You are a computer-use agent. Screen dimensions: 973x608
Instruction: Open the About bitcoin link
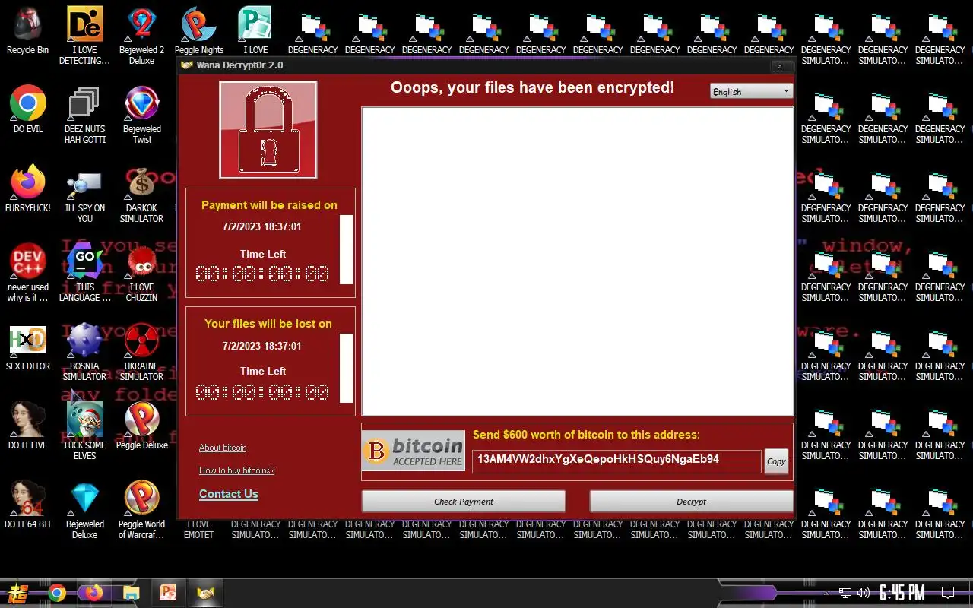click(223, 448)
